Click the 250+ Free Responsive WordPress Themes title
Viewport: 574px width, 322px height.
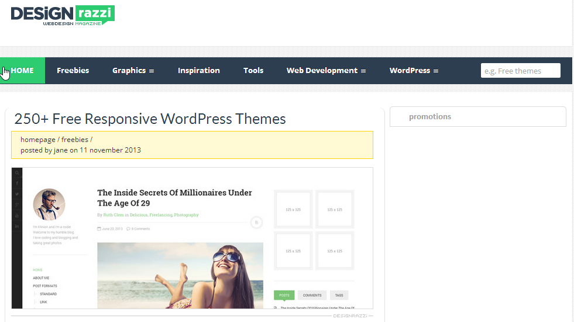click(x=150, y=119)
